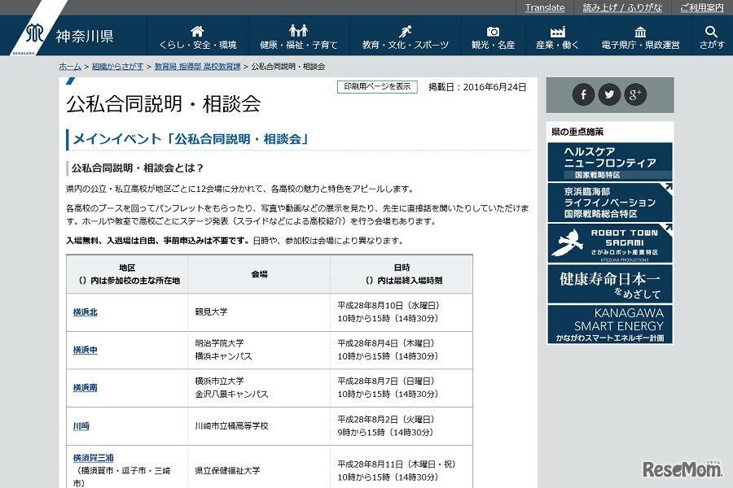The width and height of the screenshot is (733, 488).
Task: Share the page via the Twitter icon
Action: click(609, 95)
